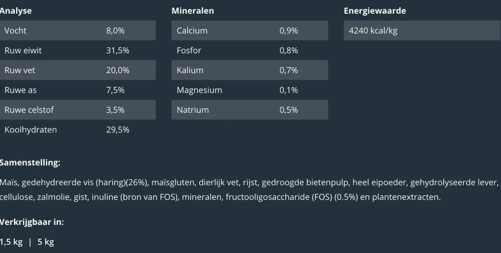Click the Fosfor 0,8% value
Image resolution: width=501 pixels, height=253 pixels.
click(x=289, y=50)
